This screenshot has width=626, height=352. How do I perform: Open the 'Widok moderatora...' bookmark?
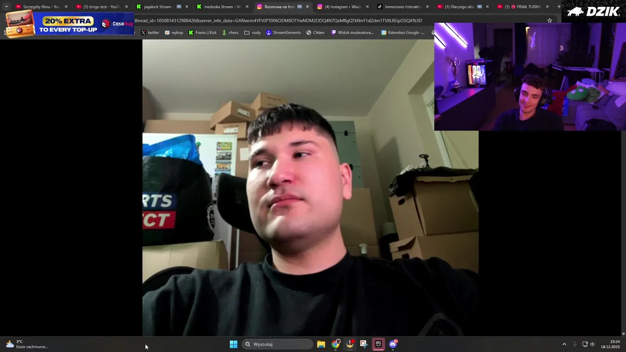coord(353,33)
